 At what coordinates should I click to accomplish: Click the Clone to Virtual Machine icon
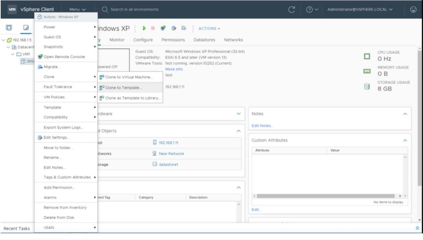pyautogui.click(x=102, y=77)
